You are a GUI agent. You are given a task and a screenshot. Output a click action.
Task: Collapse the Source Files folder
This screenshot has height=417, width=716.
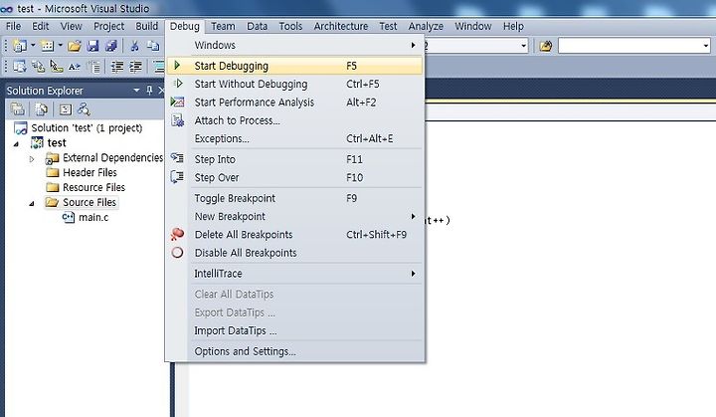point(32,203)
